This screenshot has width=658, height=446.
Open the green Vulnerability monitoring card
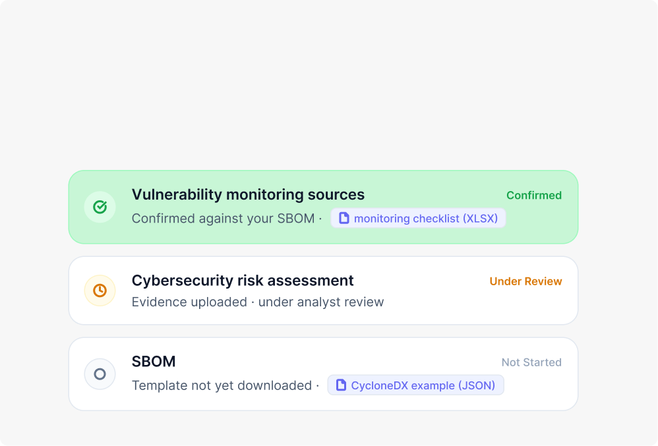pos(323,207)
